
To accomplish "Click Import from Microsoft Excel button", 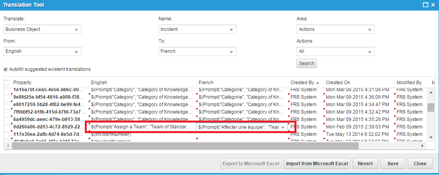I will point(317,163).
